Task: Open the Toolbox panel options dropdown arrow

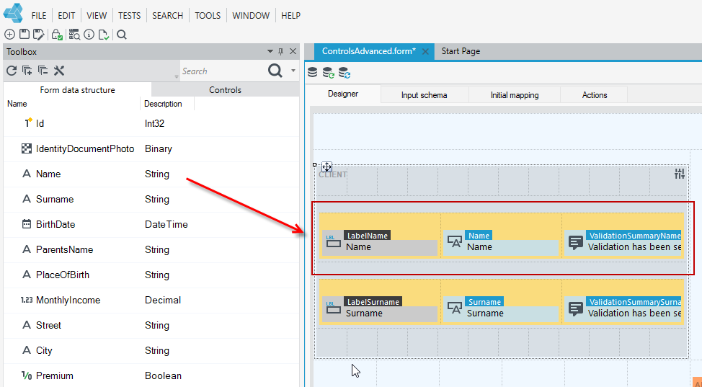Action: (270, 51)
